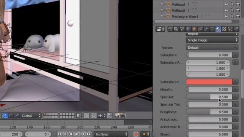Open the Physics properties tab
244x137 pixels.
point(236,29)
